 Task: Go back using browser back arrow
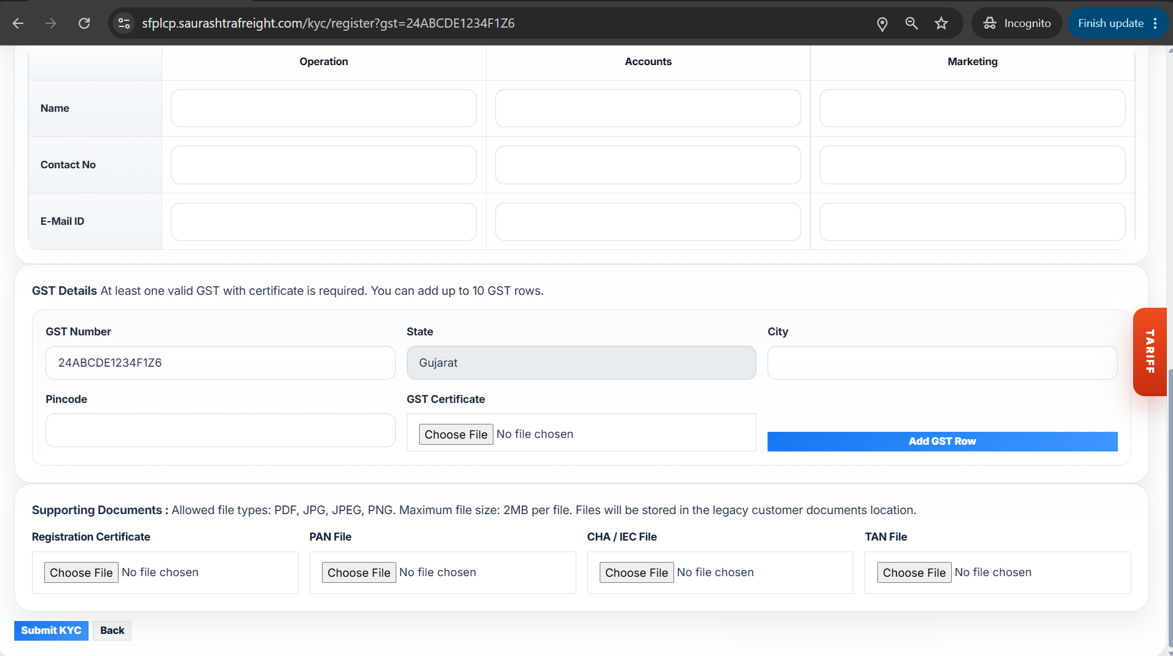[18, 23]
